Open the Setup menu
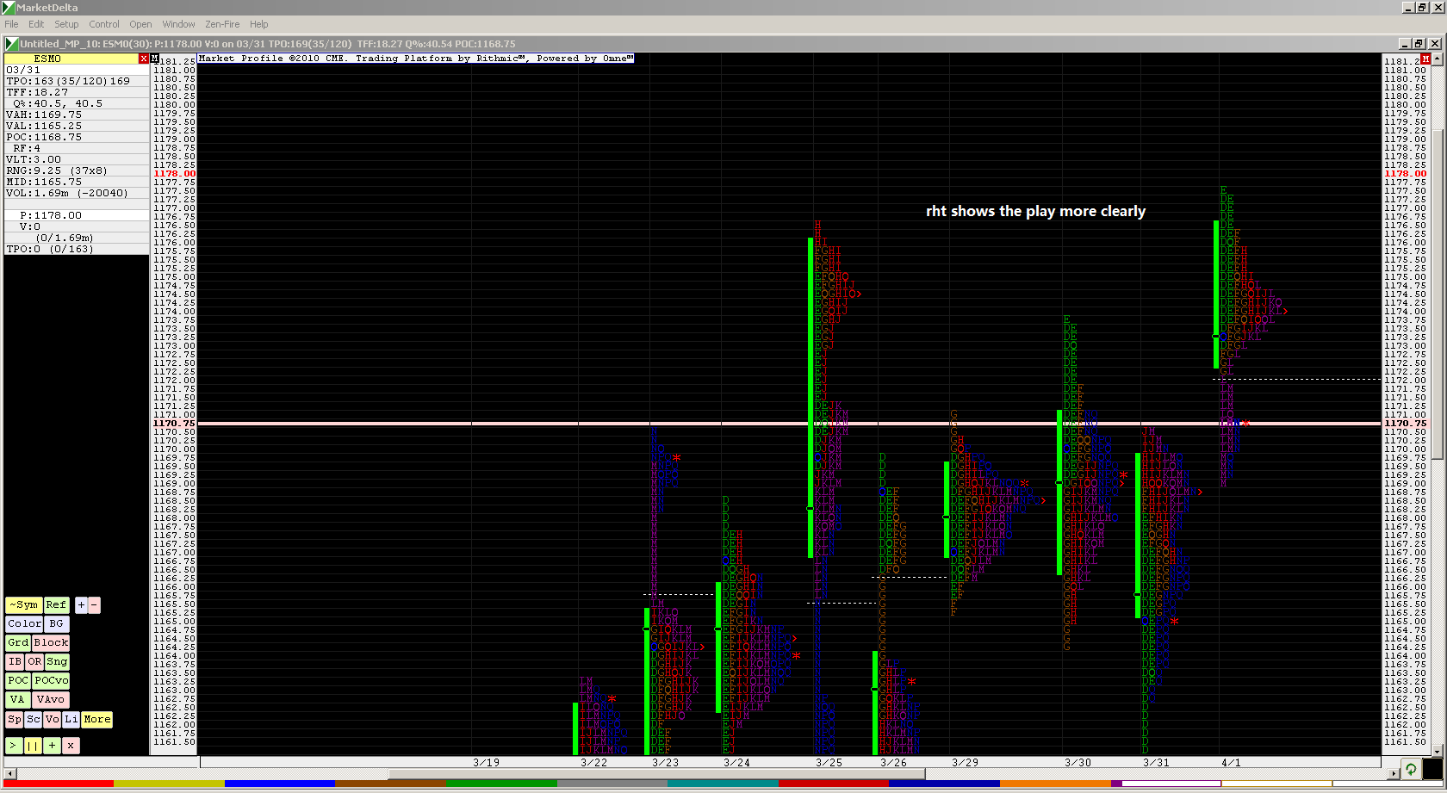The width and height of the screenshot is (1447, 793). click(x=66, y=24)
